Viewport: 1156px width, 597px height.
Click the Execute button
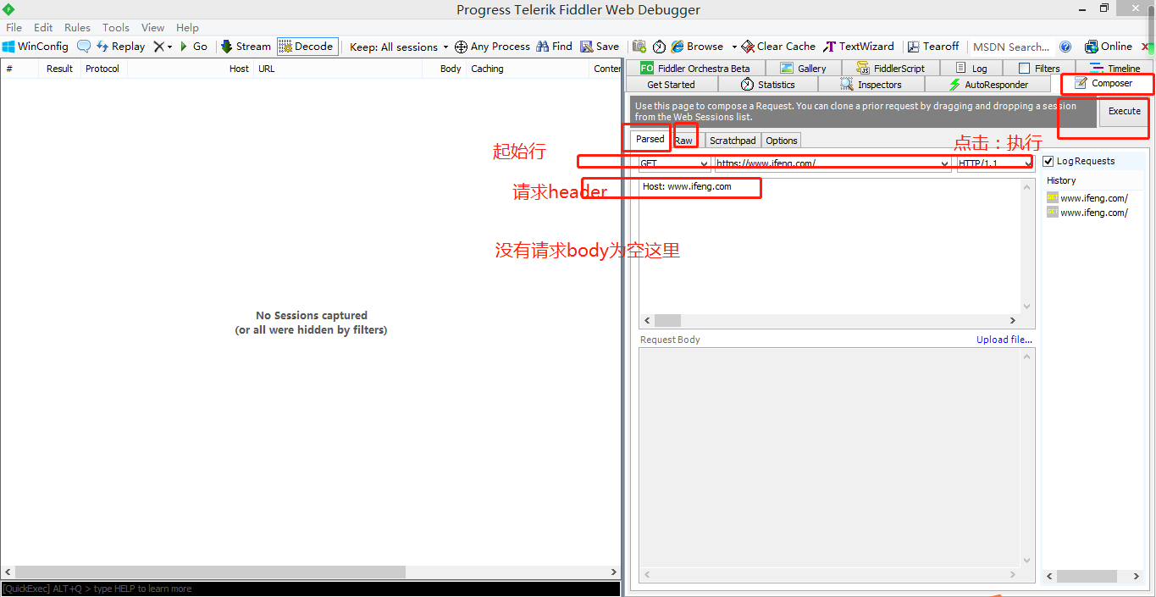pyautogui.click(x=1125, y=111)
